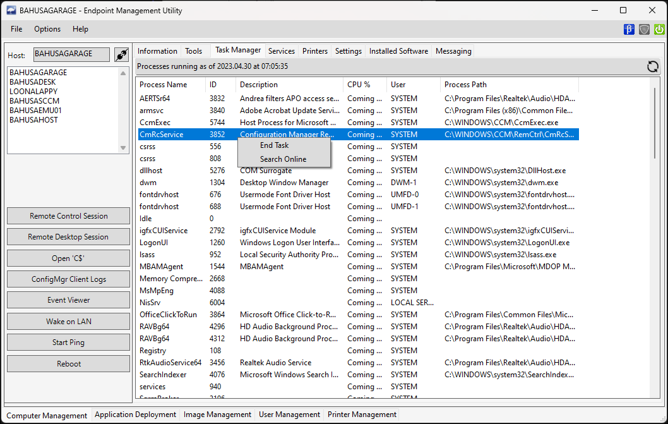The width and height of the screenshot is (668, 424).
Task: Select the Task Manager tab
Action: coord(238,51)
